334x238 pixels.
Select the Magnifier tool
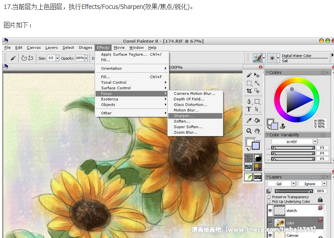tap(249, 131)
